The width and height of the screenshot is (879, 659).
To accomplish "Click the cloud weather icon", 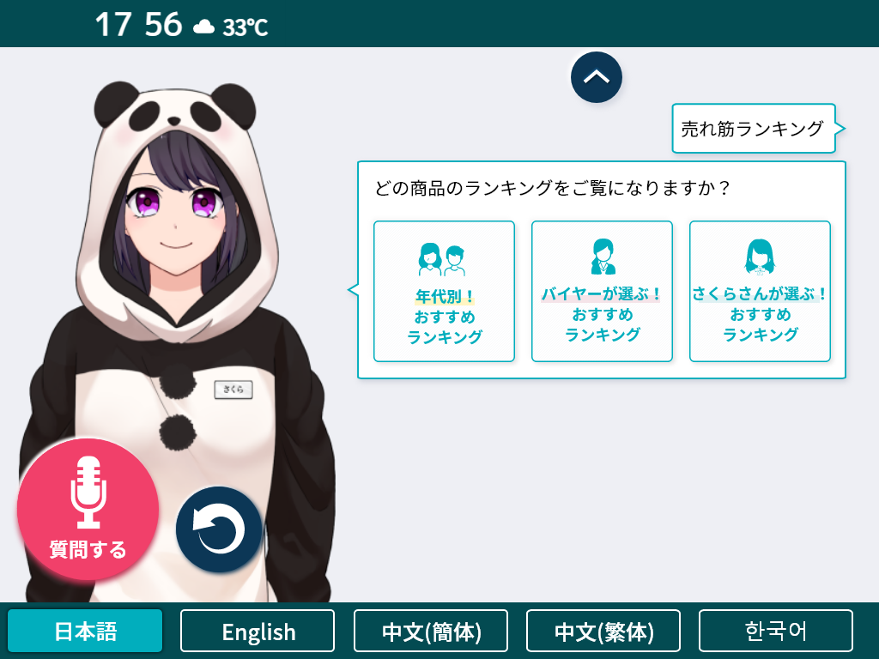I will (203, 27).
